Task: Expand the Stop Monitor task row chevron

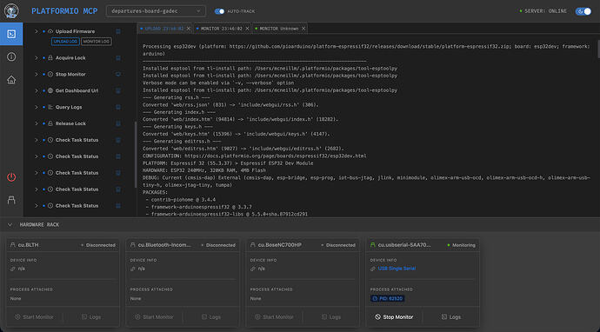Action: pyautogui.click(x=37, y=74)
